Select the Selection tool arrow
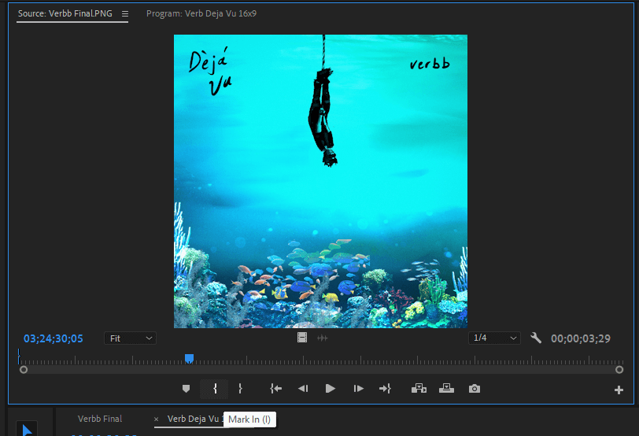This screenshot has width=639, height=436. tap(27, 430)
